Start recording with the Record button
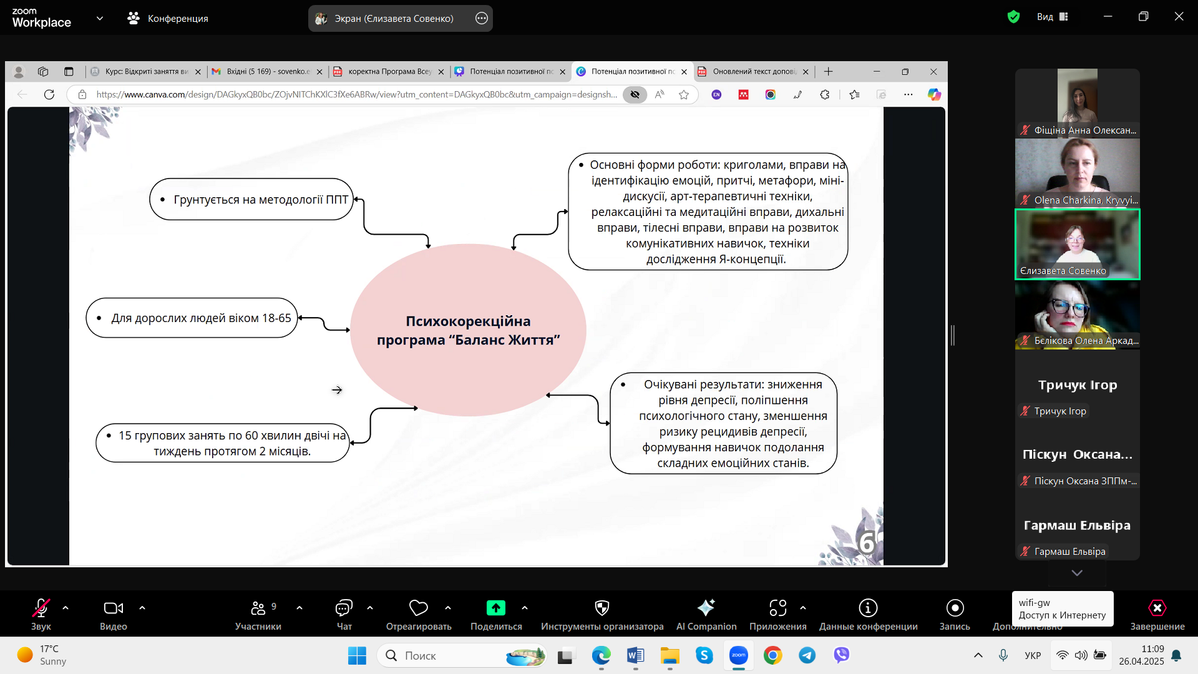 click(955, 608)
